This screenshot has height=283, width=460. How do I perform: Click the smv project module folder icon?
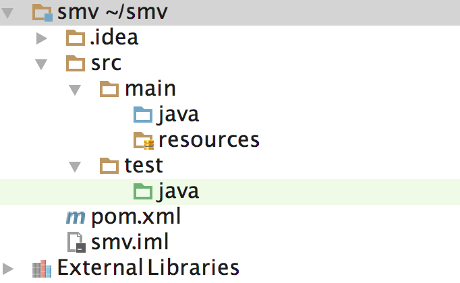(x=42, y=11)
